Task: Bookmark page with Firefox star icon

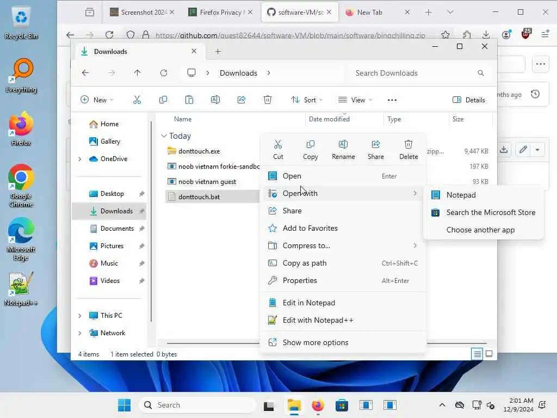Action: point(445,35)
